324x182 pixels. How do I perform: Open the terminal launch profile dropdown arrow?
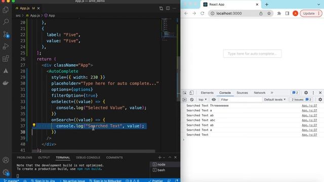(164, 157)
